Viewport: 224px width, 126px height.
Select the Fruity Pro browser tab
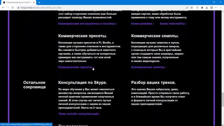tap(19, 2)
